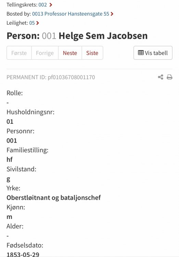Screen dimensions: 179x257
Task: Expand the red chevron after Tellingskrets 002
Action: 51,5
